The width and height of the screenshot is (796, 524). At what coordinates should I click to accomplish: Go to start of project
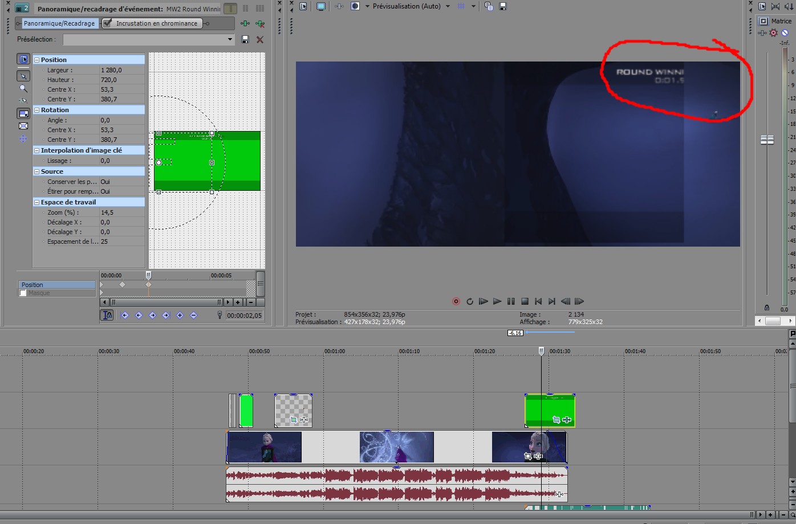pos(538,301)
